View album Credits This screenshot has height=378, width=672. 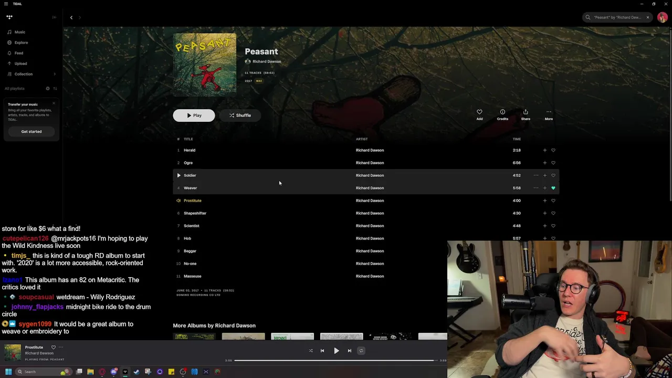502,114
